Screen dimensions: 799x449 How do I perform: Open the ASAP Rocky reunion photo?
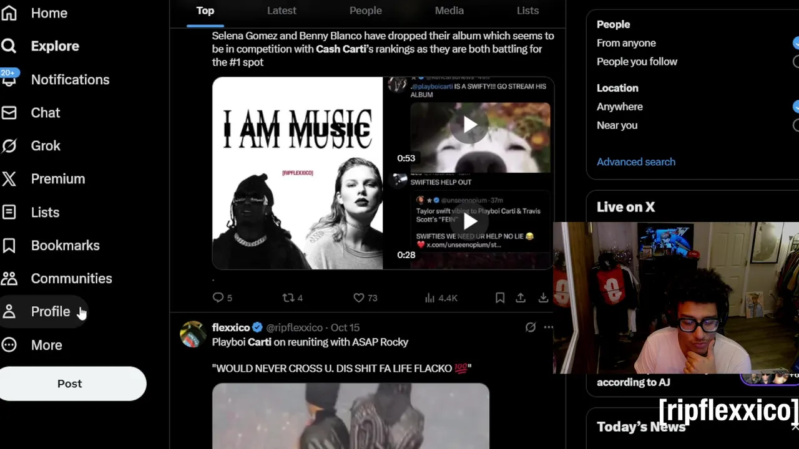coord(351,416)
